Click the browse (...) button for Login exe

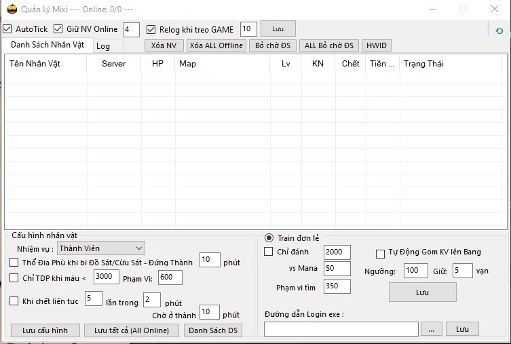point(432,329)
